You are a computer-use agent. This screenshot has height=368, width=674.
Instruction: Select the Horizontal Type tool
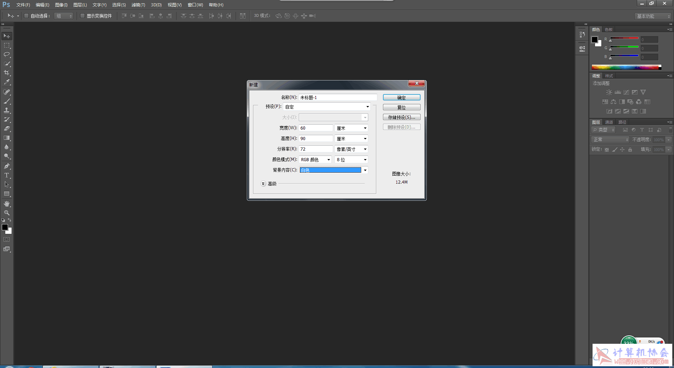coord(7,175)
